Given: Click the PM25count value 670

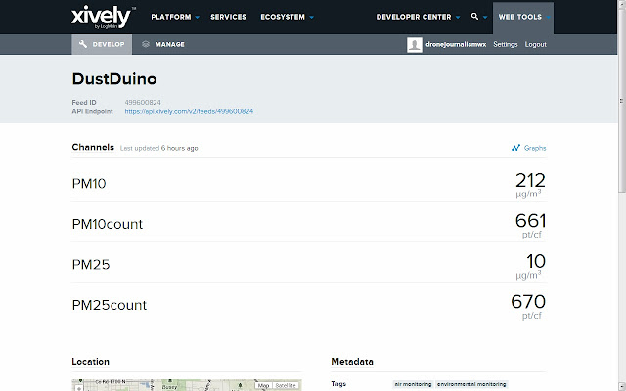Looking at the screenshot, I should pyautogui.click(x=528, y=302).
